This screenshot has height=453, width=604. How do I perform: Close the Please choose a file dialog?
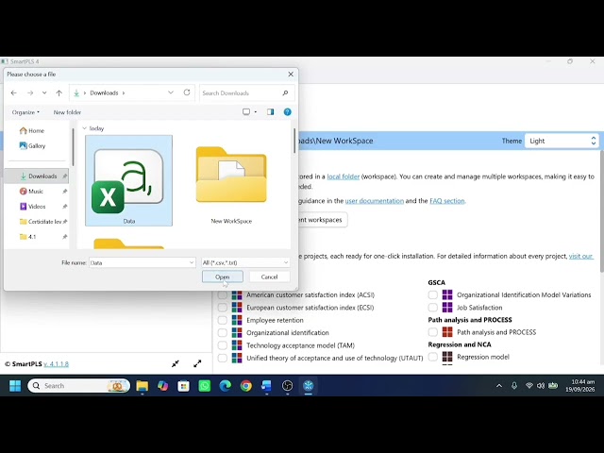[291, 74]
